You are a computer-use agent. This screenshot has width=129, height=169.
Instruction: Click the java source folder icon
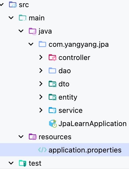[x=33, y=31]
